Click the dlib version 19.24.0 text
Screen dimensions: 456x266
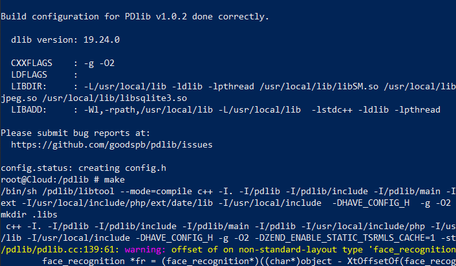click(65, 40)
